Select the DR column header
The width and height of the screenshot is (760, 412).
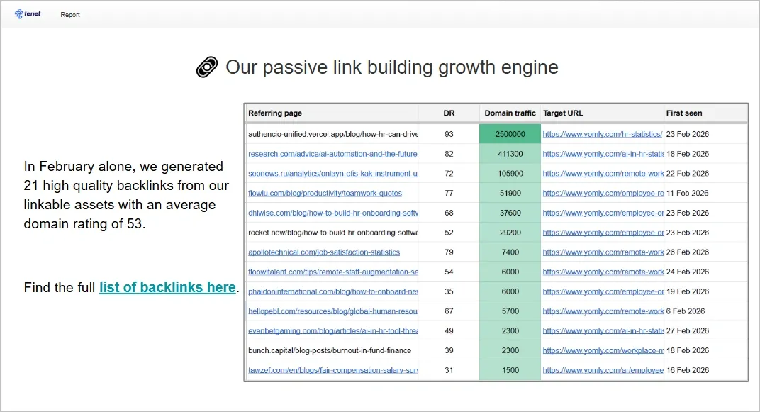click(449, 113)
